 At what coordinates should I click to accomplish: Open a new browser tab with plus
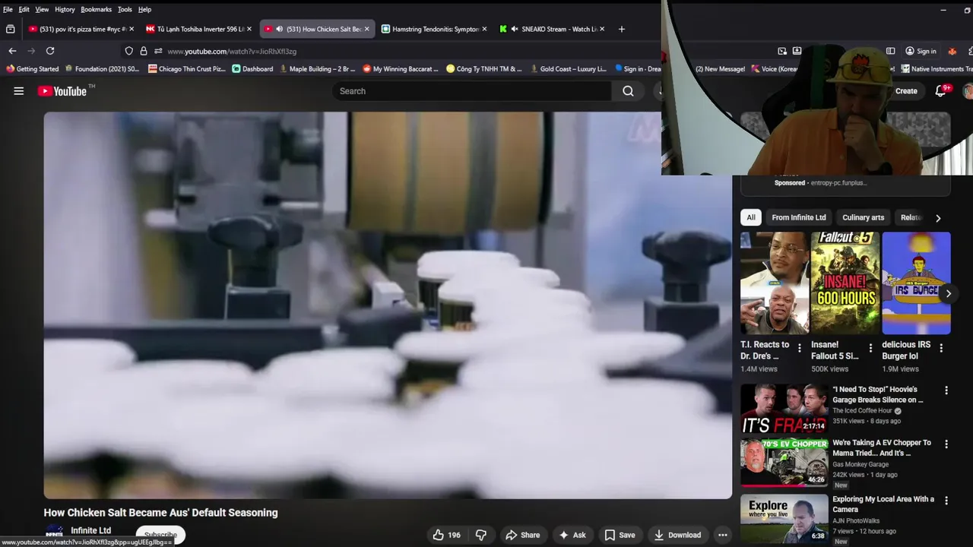coord(621,29)
